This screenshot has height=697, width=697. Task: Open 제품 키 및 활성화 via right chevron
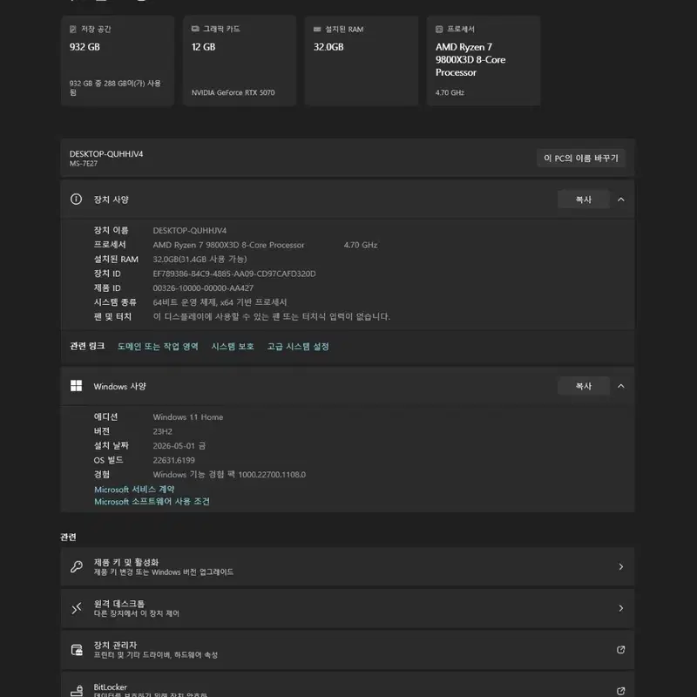click(x=621, y=567)
